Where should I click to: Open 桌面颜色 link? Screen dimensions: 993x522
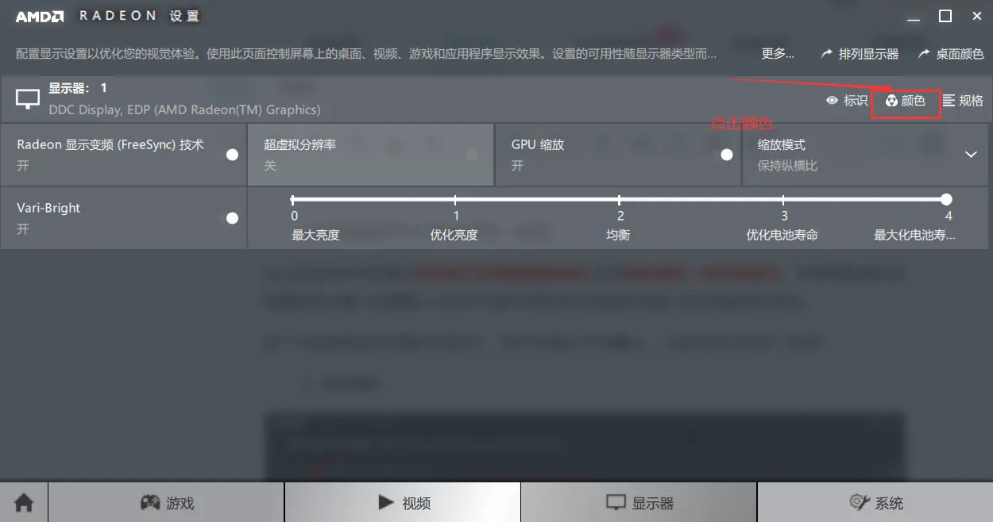[x=951, y=54]
